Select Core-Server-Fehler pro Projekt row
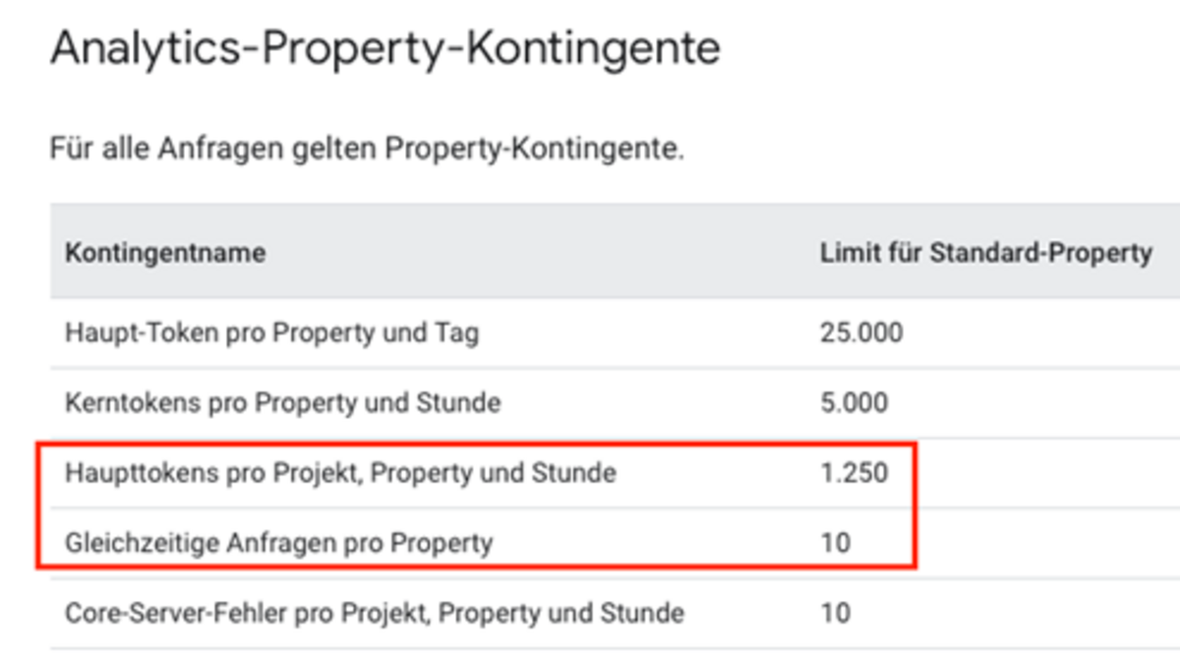Image resolution: width=1180 pixels, height=664 pixels. point(615,613)
